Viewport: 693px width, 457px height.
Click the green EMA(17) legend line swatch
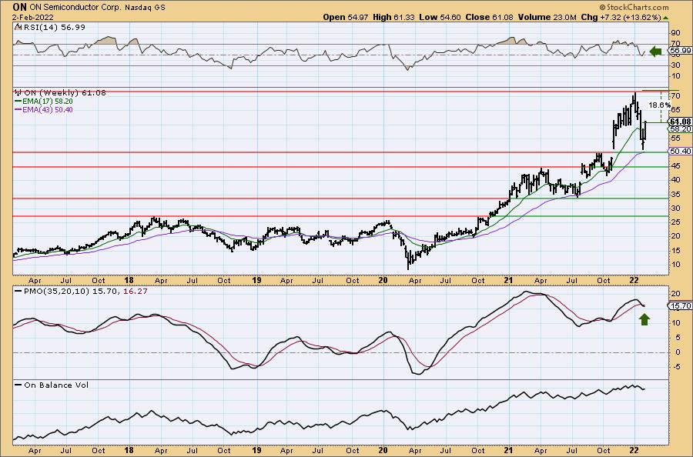(18, 101)
